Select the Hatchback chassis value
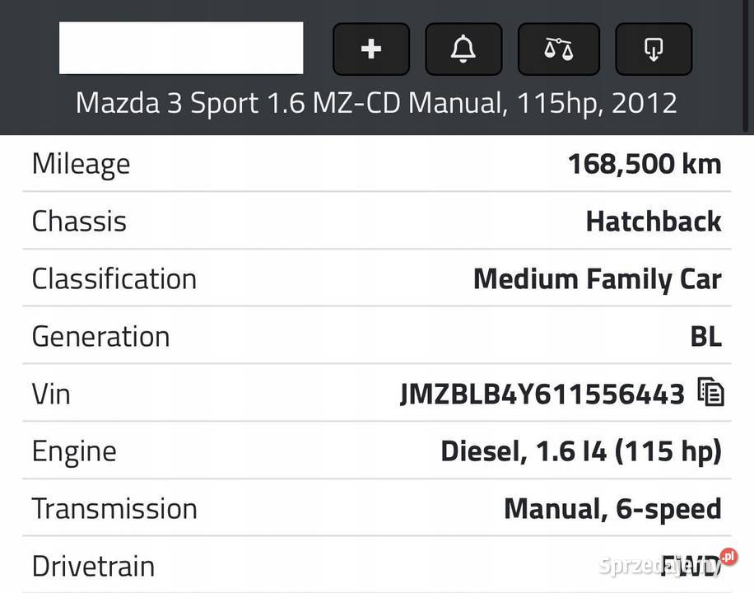 (654, 222)
